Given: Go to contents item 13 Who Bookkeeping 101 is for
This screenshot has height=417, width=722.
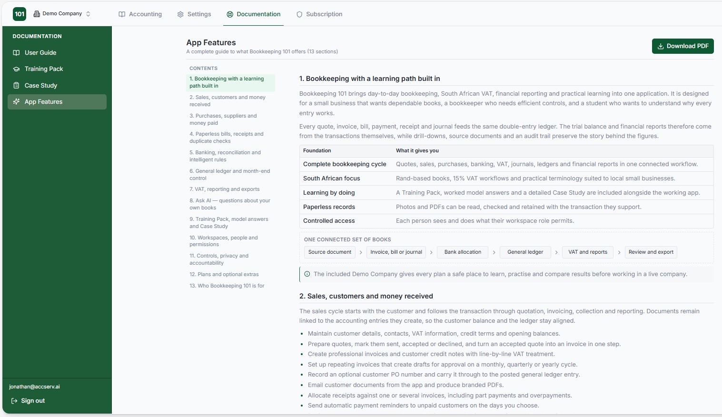Looking at the screenshot, I should point(230,286).
